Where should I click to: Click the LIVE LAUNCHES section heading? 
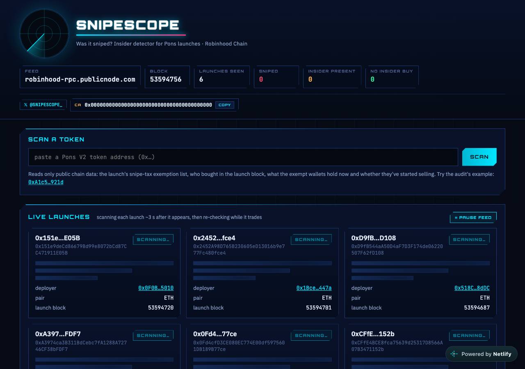click(x=59, y=217)
